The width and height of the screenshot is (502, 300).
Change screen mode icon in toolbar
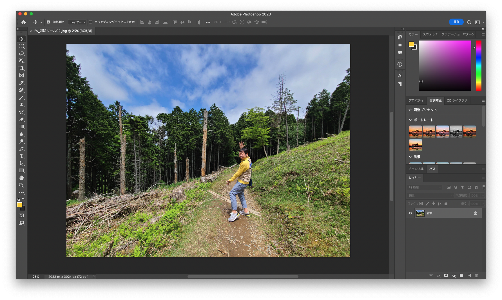coord(21,223)
